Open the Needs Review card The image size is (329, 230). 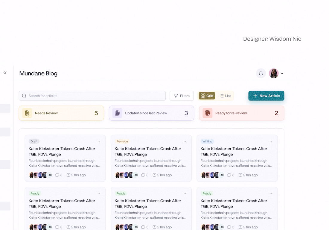pyautogui.click(x=61, y=113)
